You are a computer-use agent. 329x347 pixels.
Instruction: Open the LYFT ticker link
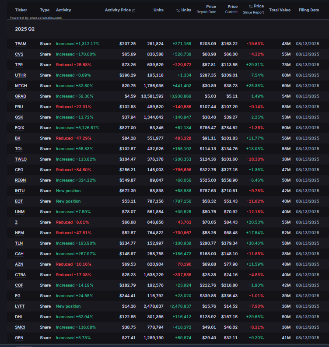pos(20,306)
